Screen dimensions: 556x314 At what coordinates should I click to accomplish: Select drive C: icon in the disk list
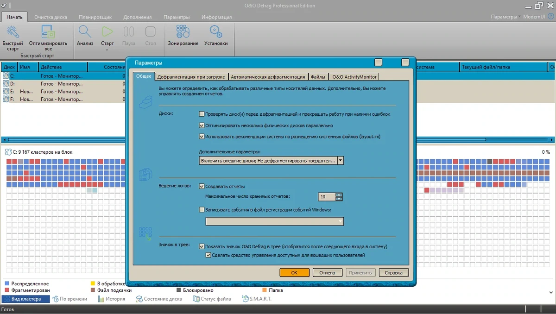tap(6, 76)
